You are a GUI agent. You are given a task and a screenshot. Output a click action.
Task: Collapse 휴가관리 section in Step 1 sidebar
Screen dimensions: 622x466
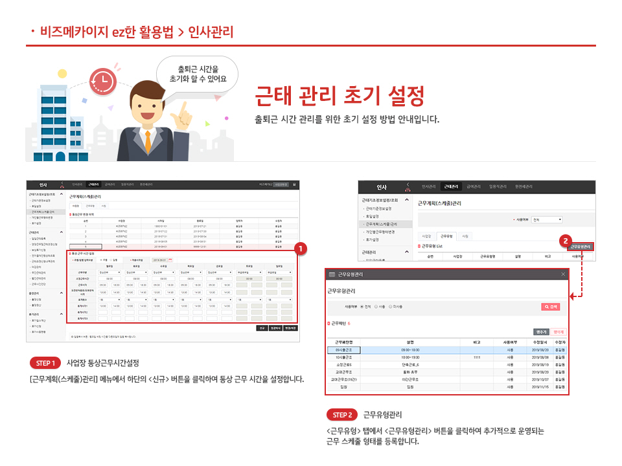click(62, 314)
